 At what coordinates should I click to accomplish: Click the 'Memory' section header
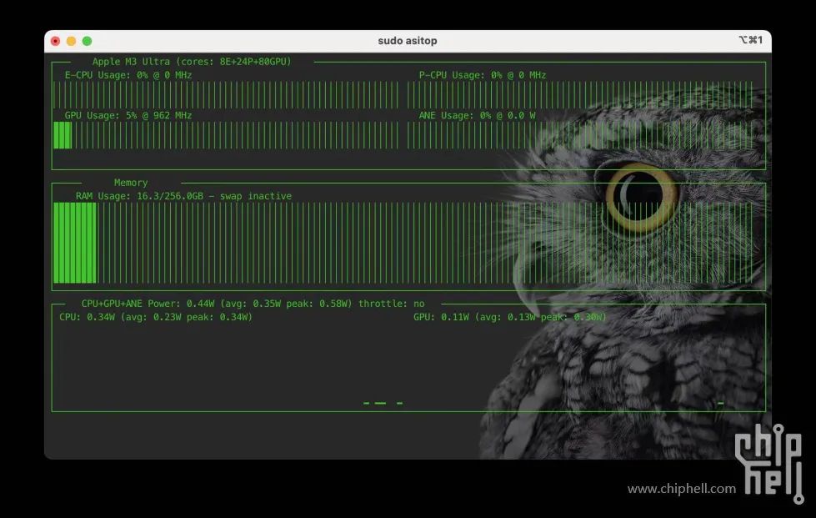(131, 183)
